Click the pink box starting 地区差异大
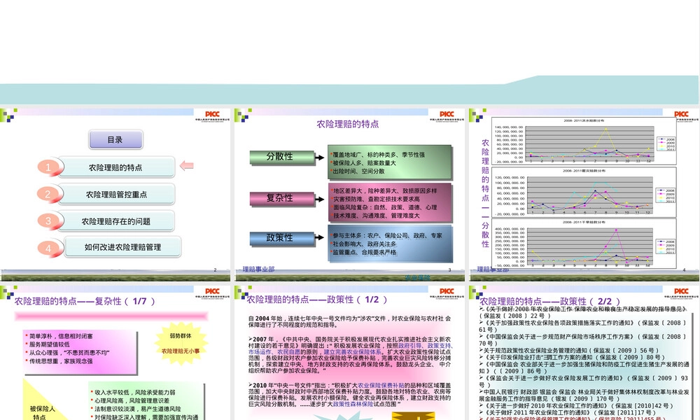Screen dimensions: 700x420 click(x=390, y=202)
